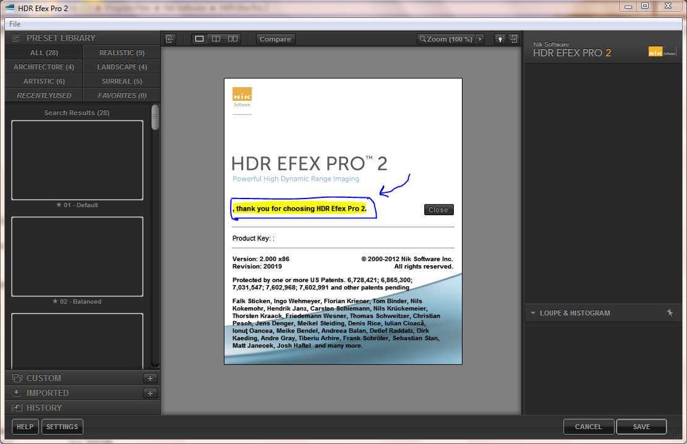Open the zoom level arrow dropdown

coord(480,39)
